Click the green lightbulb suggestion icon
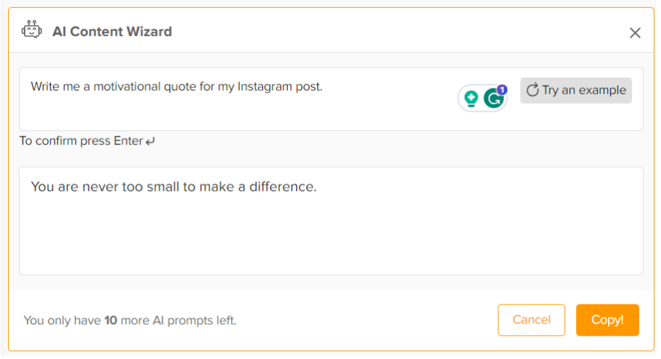 tap(471, 99)
